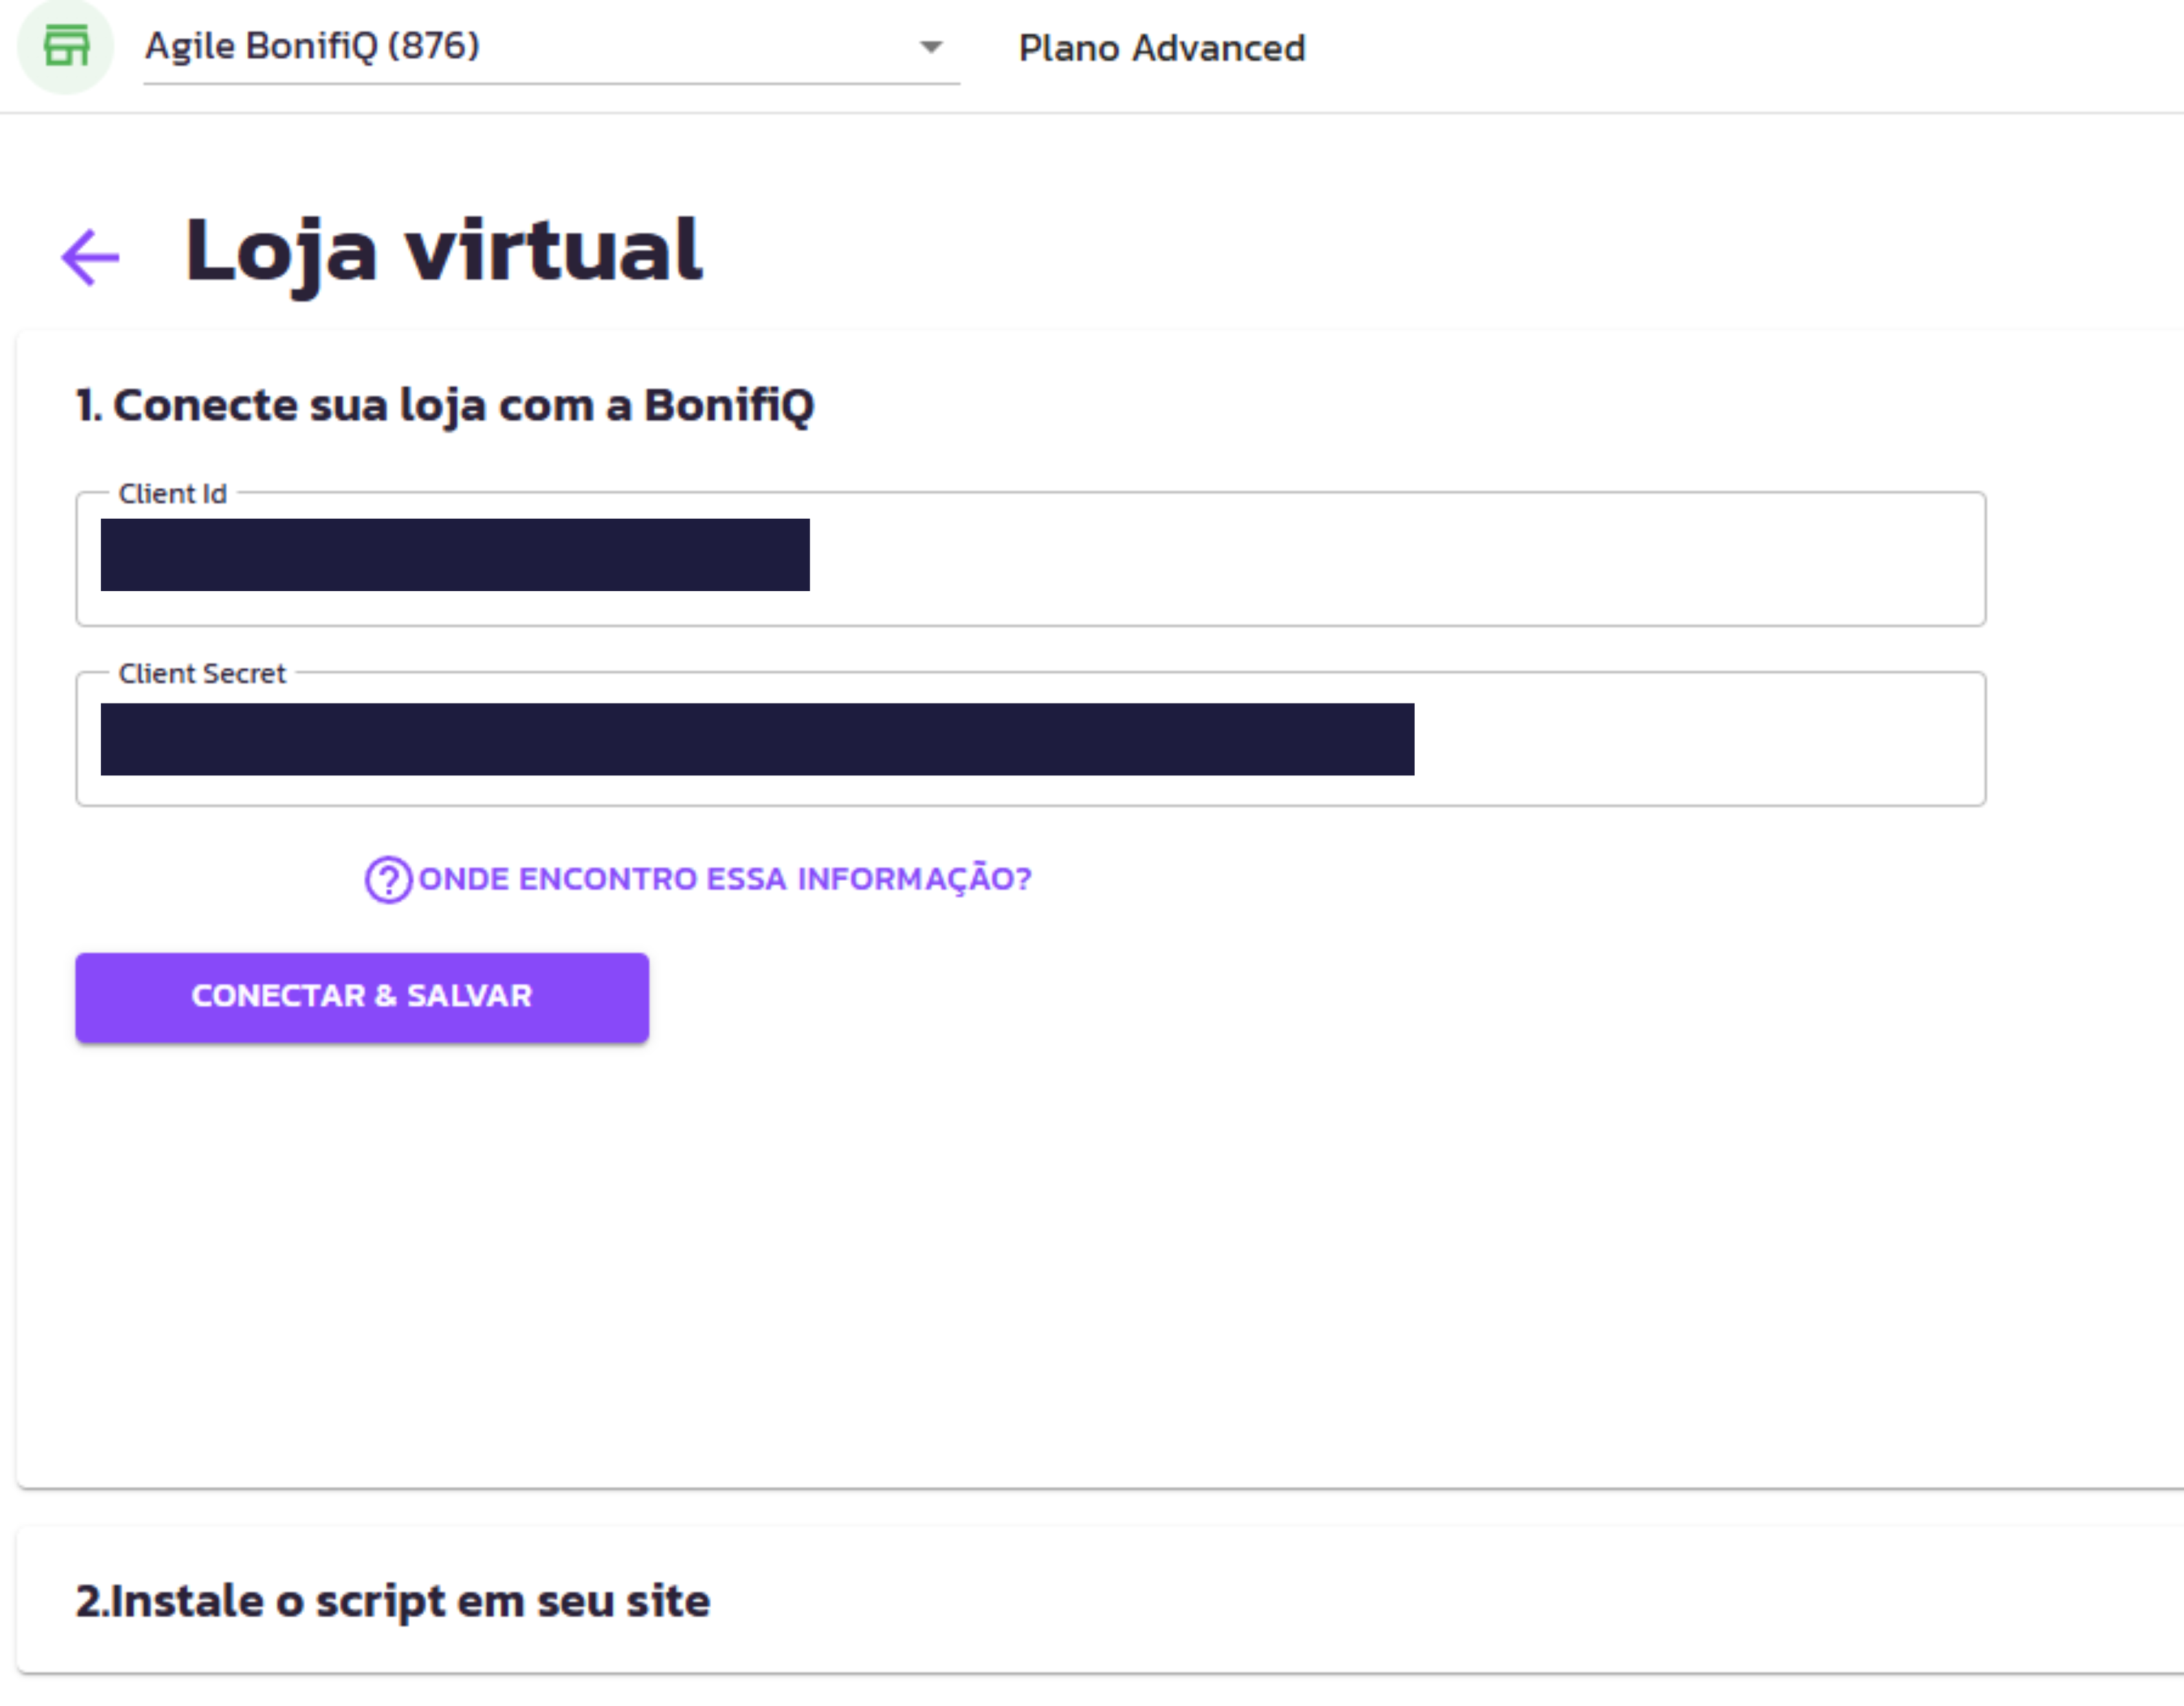Click empty space right of the Client Secret value
The height and width of the screenshot is (1706, 2184).
(x=1700, y=740)
